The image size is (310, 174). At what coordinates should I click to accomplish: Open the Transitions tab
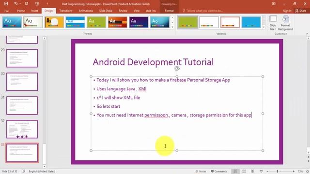tap(66, 11)
